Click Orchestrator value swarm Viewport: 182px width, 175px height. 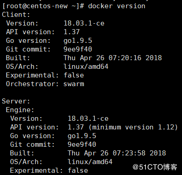tap(74, 84)
